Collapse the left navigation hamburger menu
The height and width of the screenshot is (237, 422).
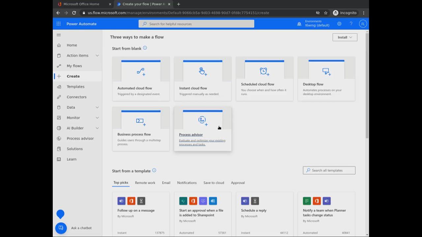point(59,35)
